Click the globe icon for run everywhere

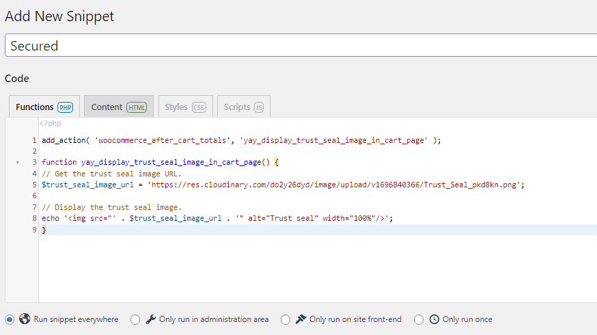(25, 319)
